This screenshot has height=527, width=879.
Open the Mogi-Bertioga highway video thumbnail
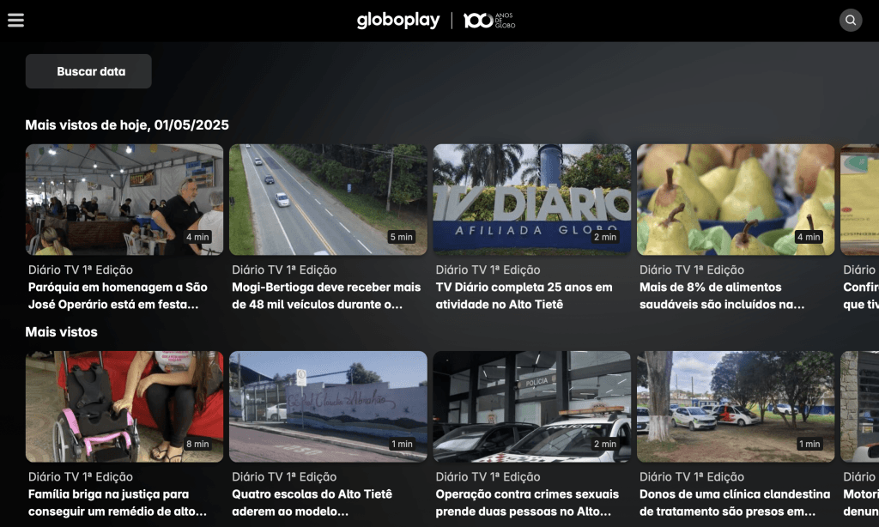coord(328,199)
